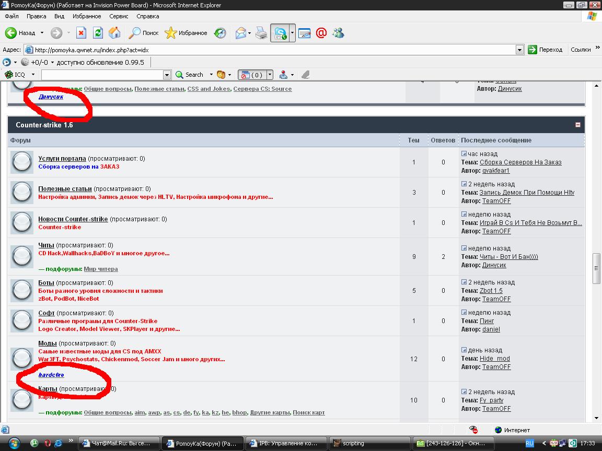
Task: Open Поиск search pane
Action: pos(144,33)
